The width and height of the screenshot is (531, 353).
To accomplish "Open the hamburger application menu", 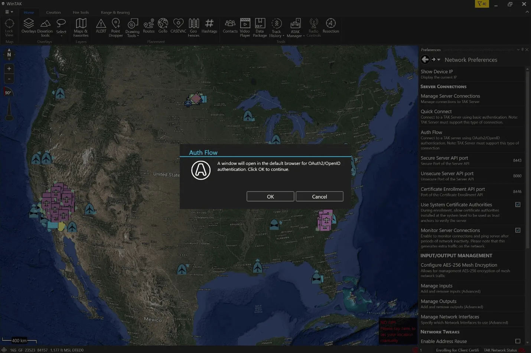I will click(9, 12).
